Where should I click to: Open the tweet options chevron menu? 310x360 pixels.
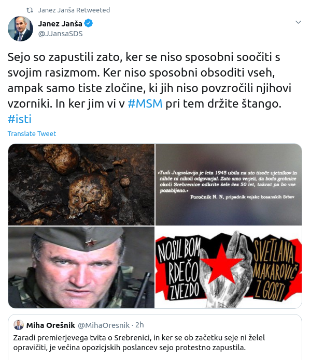298,22
